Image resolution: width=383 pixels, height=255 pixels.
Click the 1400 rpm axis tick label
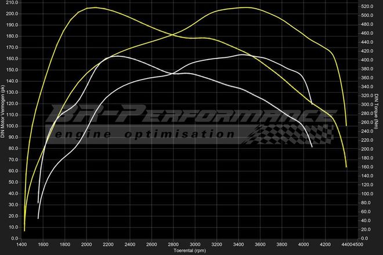pos(21,245)
